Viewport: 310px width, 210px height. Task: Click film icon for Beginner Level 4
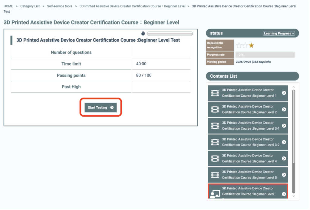215,158
